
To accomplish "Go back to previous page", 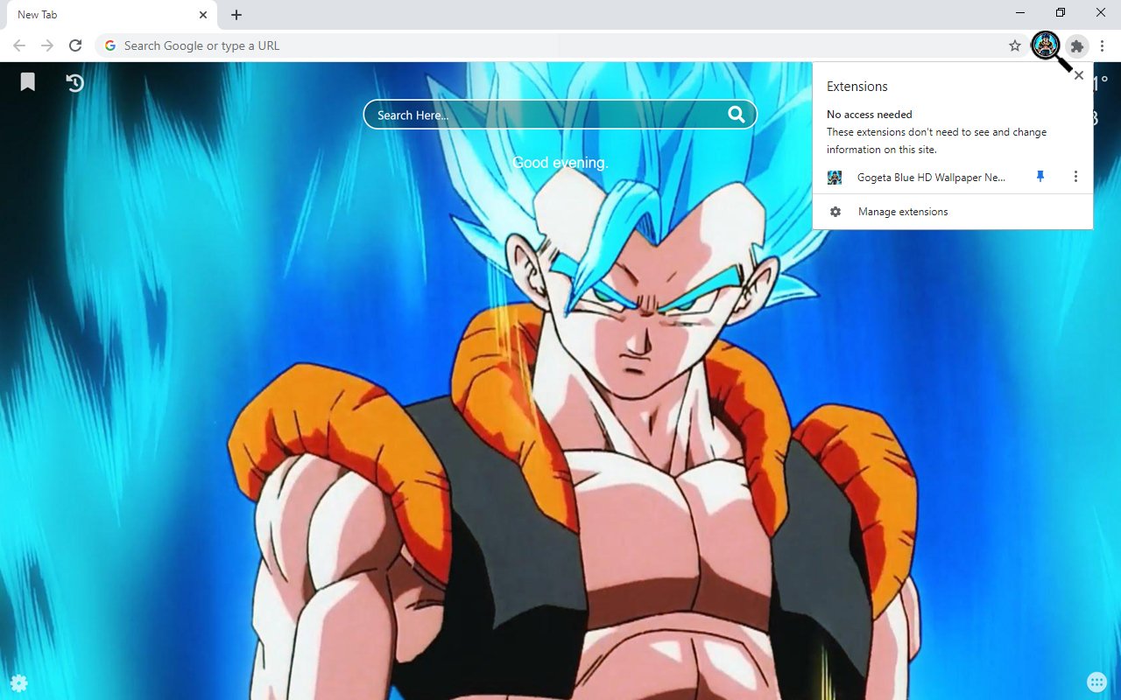I will (19, 45).
